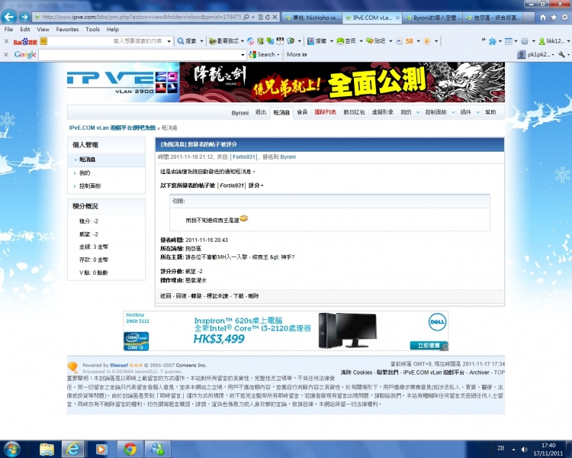Click the Archiver footer link
The width and height of the screenshot is (572, 458).
pyautogui.click(x=479, y=373)
